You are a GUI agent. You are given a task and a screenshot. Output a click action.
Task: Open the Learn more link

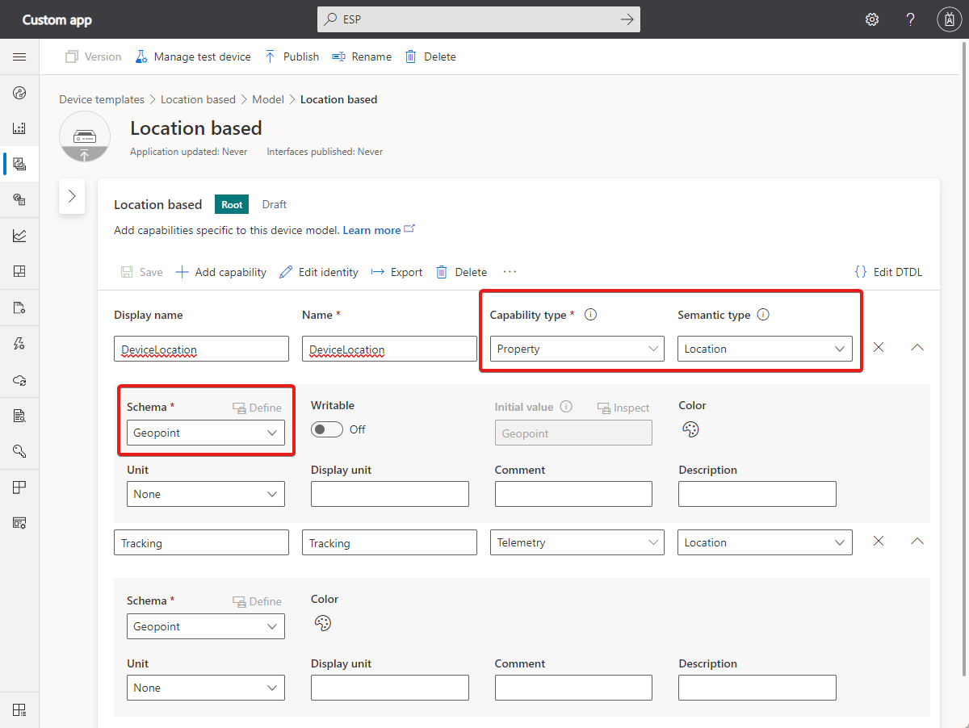[x=371, y=230]
